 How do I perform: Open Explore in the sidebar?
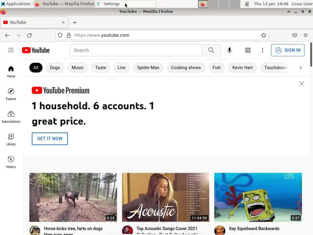[11, 94]
